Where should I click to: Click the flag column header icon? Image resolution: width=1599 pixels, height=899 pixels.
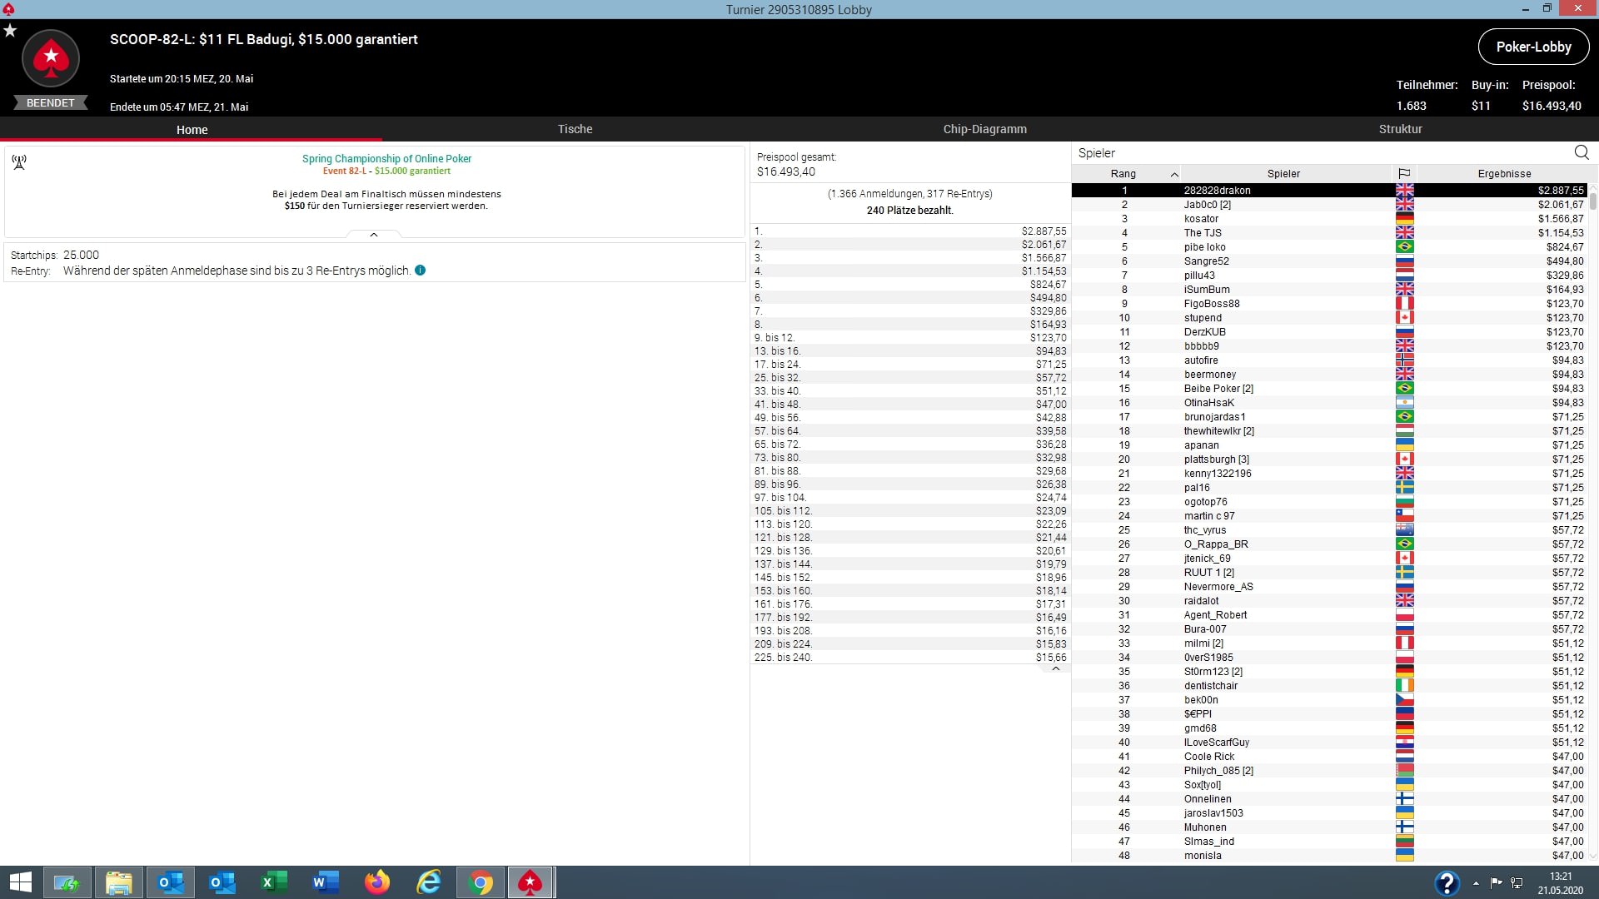[1404, 174]
